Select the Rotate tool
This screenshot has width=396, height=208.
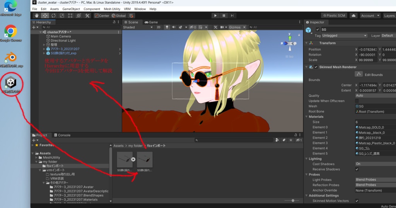(53, 16)
